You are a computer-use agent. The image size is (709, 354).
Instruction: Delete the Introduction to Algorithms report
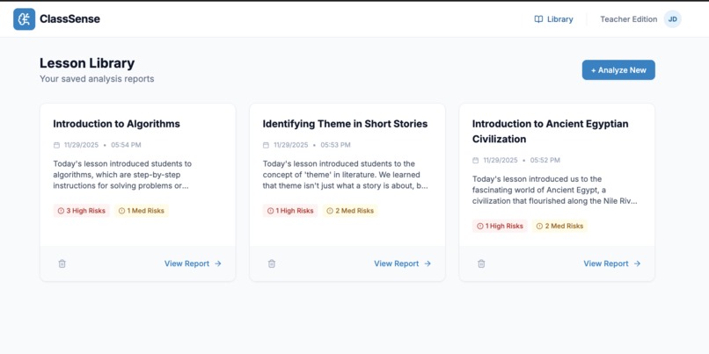coord(62,264)
